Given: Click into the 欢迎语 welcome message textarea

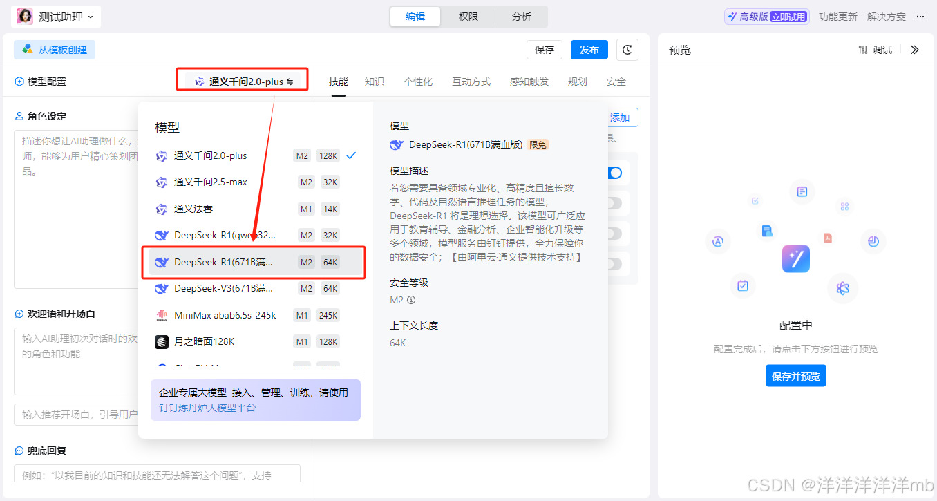Looking at the screenshot, I should 77,361.
